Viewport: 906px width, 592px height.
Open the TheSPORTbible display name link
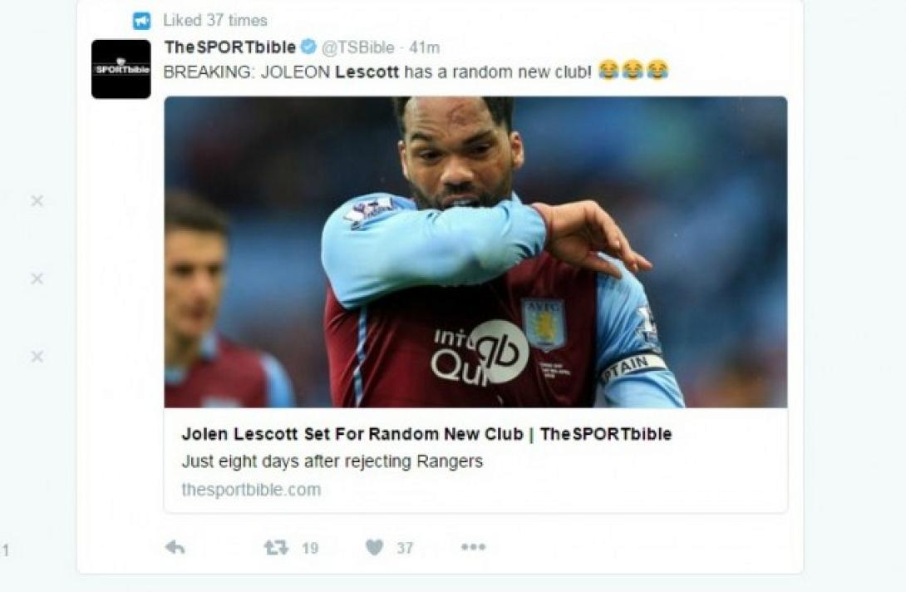coord(230,47)
